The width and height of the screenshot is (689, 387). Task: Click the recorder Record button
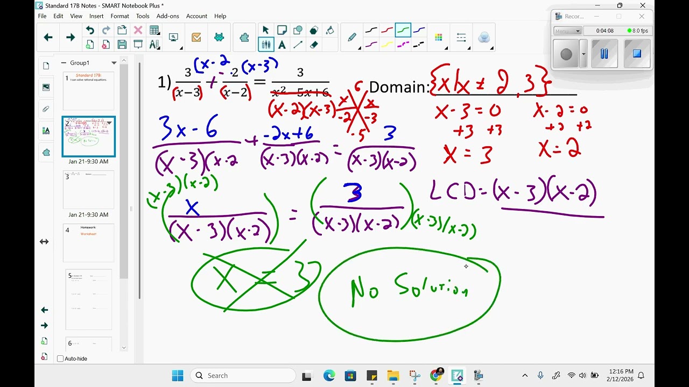566,54
